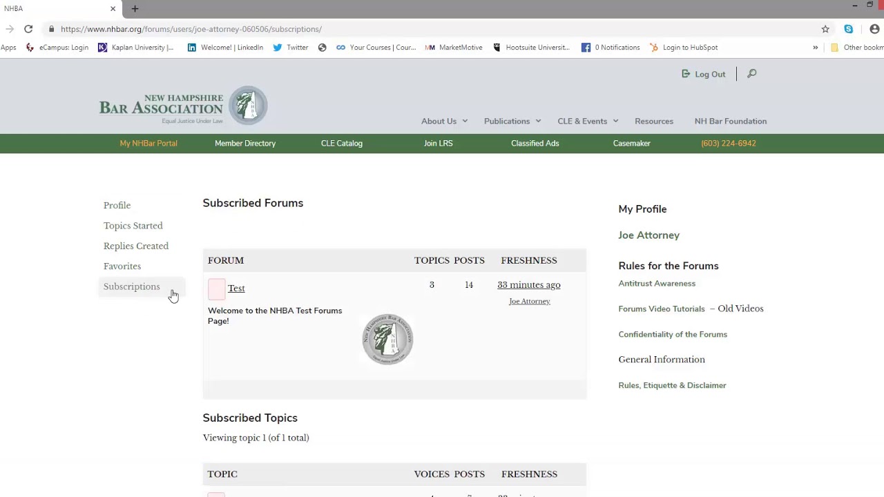Bookmark this page with the star icon

[825, 29]
